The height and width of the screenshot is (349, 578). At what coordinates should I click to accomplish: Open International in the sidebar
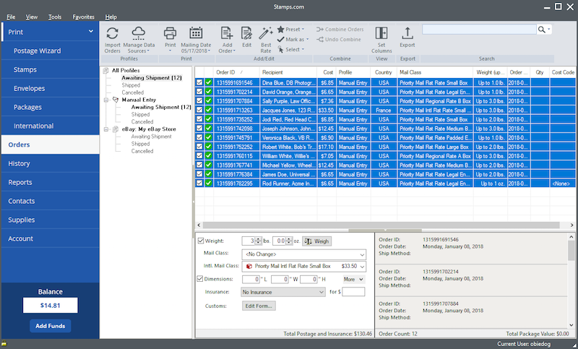(51, 126)
